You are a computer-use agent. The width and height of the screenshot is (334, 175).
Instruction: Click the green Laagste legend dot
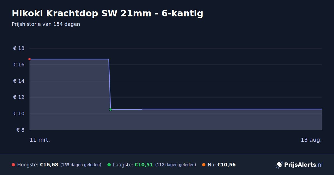pyautogui.click(x=109, y=165)
